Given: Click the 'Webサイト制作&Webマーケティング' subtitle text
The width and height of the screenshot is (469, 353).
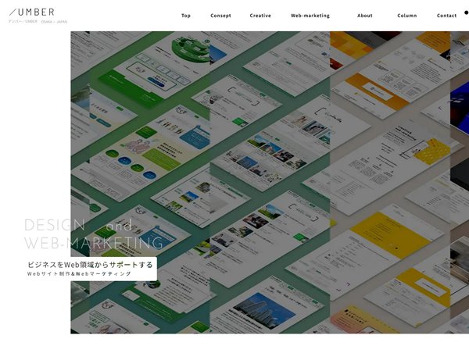Looking at the screenshot, I should (x=79, y=274).
